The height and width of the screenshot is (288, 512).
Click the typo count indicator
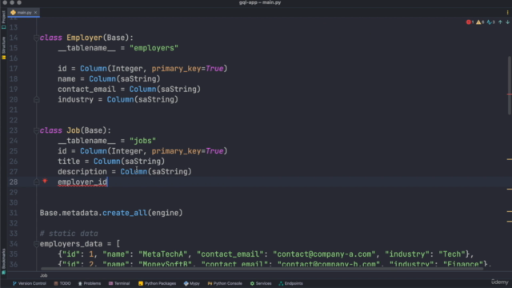(490, 22)
